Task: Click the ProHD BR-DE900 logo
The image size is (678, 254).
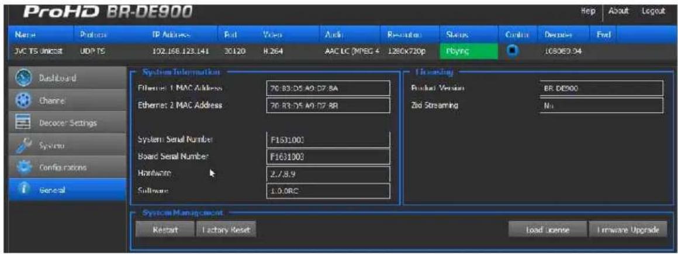Action: (109, 11)
